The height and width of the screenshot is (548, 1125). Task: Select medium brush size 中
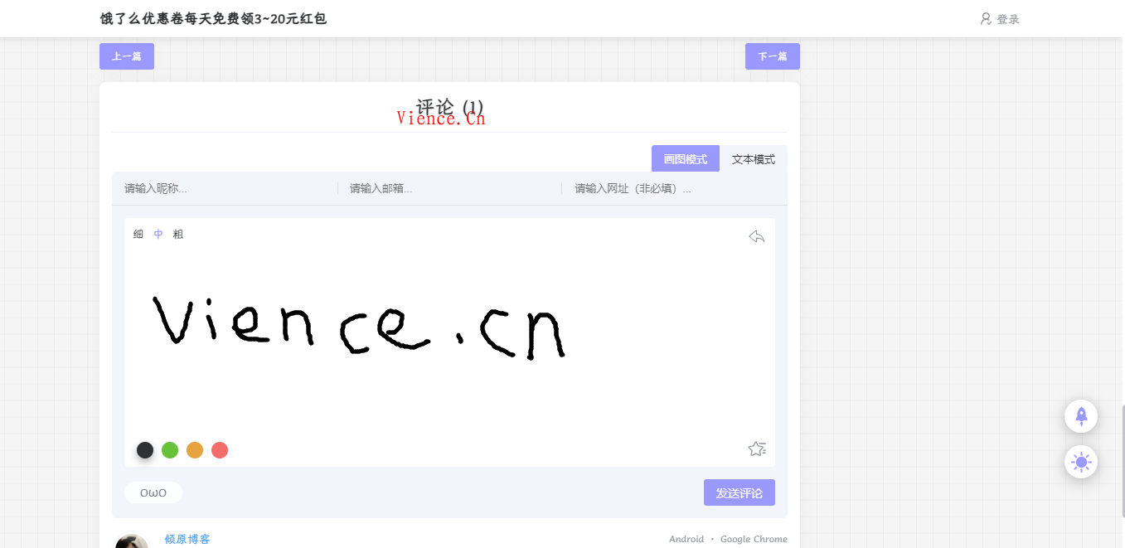pos(158,235)
